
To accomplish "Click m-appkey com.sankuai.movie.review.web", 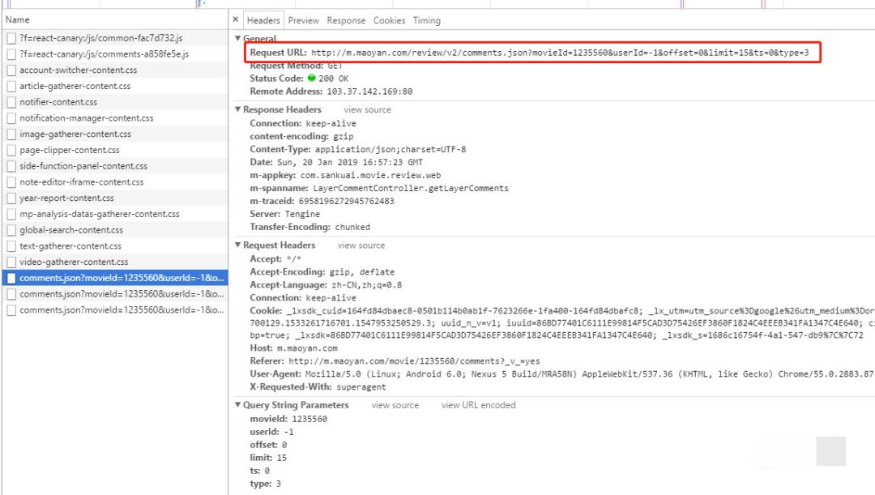I will point(345,175).
